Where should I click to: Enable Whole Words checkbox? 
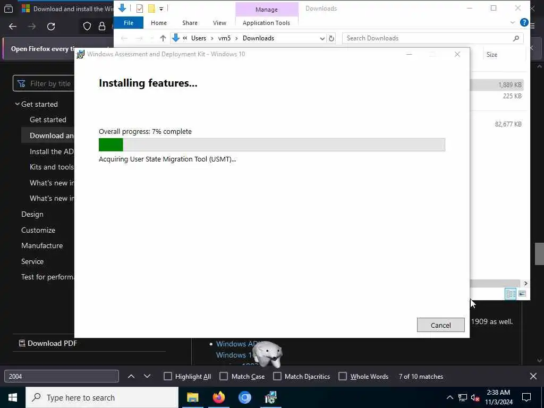[343, 377]
